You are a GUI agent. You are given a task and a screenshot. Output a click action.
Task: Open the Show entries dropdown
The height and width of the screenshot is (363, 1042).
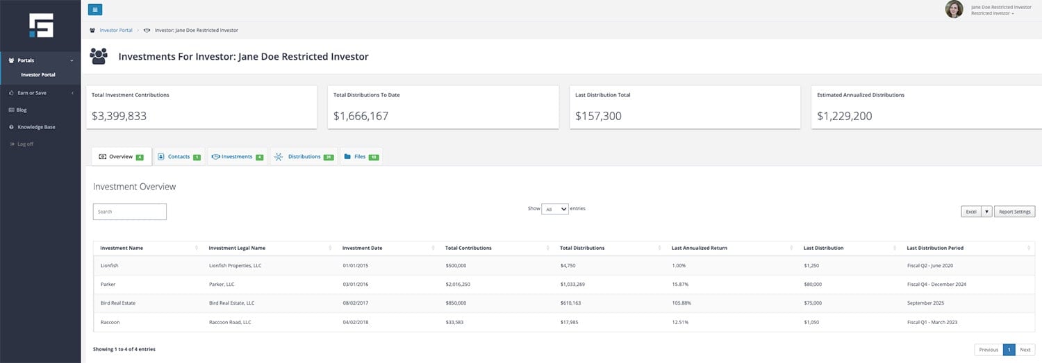555,209
